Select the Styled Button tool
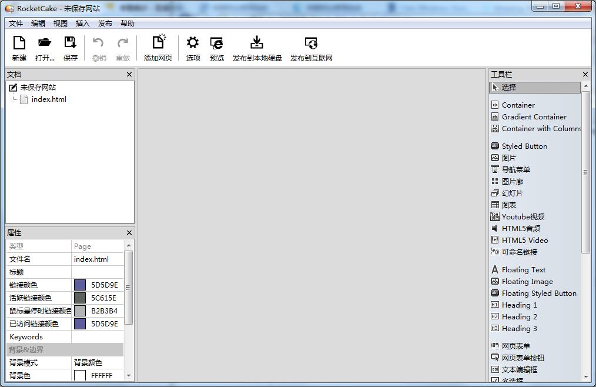The image size is (596, 387). coord(524,146)
